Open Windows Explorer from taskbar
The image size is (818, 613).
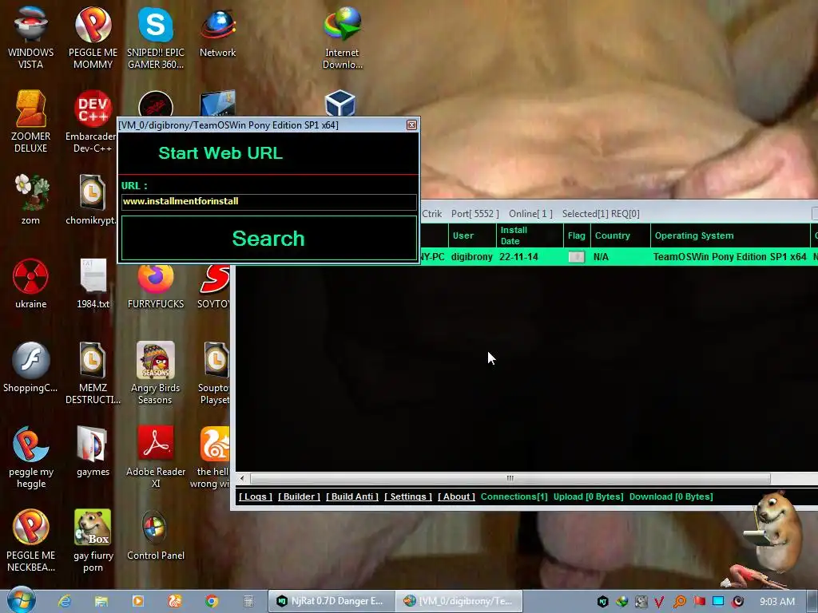click(101, 601)
